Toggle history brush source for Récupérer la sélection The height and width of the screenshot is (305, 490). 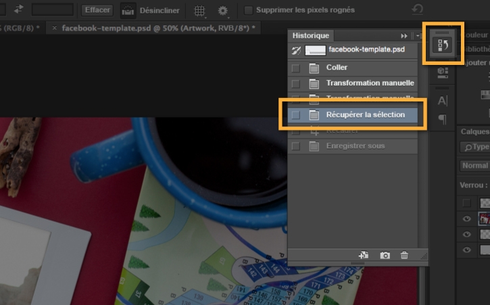click(x=295, y=115)
